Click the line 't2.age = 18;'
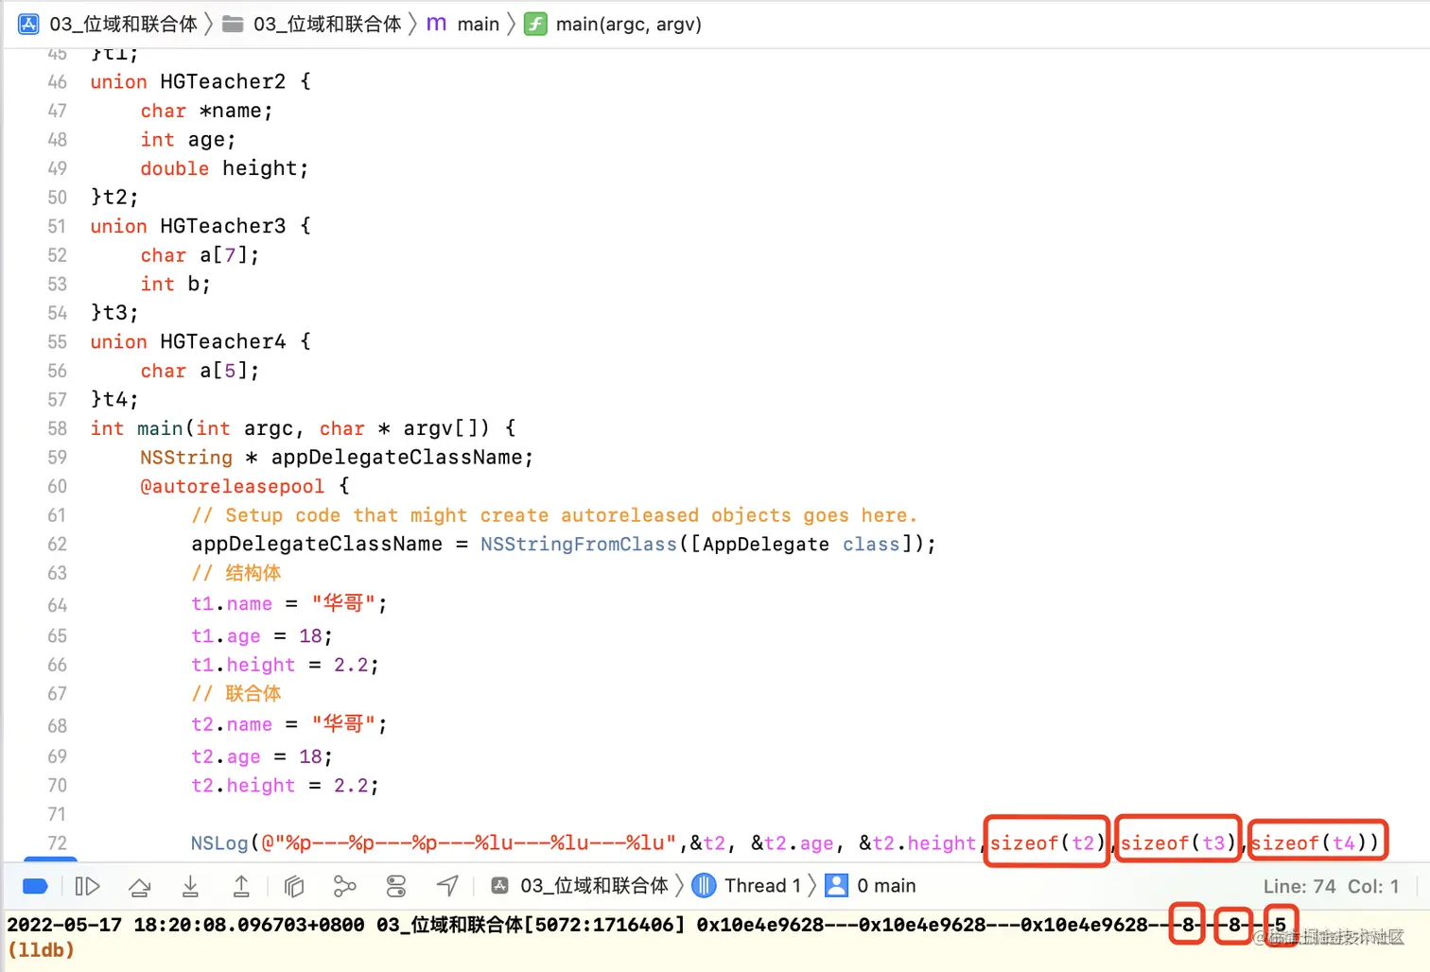1430x972 pixels. click(x=262, y=756)
